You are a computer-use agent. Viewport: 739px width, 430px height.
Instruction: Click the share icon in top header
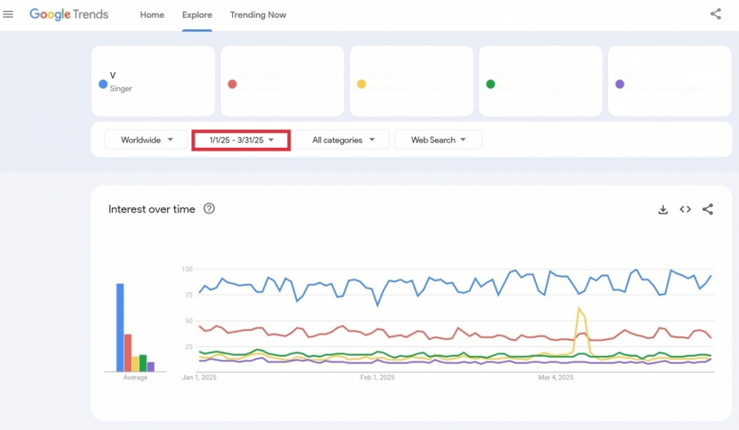716,14
